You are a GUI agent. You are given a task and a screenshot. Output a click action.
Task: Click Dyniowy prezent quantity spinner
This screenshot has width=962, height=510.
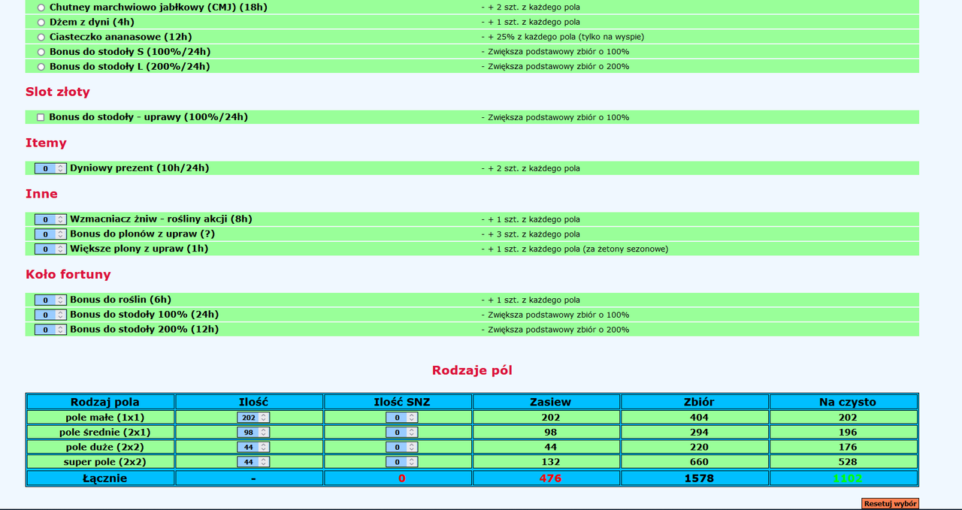click(50, 168)
